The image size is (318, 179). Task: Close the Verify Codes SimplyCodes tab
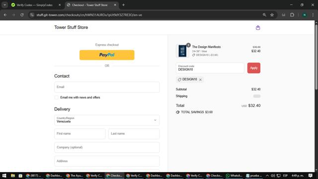pos(60,5)
